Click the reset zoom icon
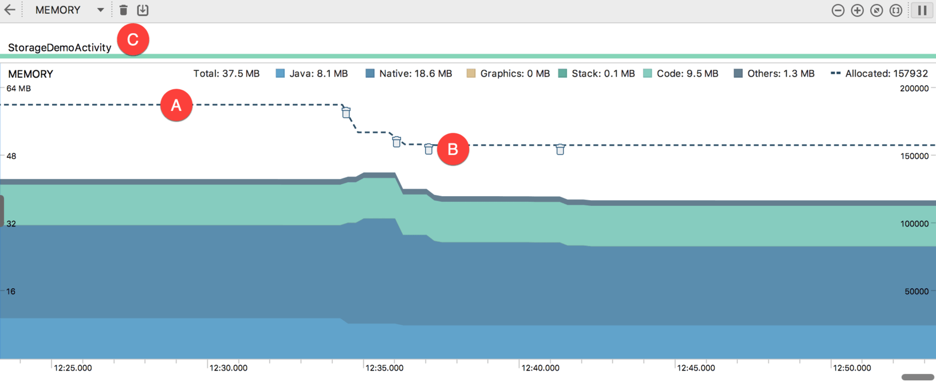Screen dimensions: 936x382 click(876, 10)
